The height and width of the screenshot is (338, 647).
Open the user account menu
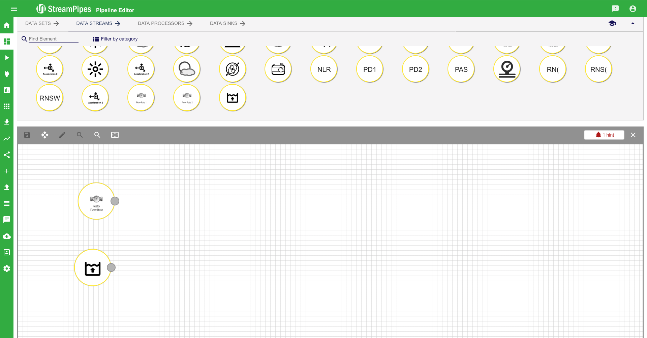(633, 9)
